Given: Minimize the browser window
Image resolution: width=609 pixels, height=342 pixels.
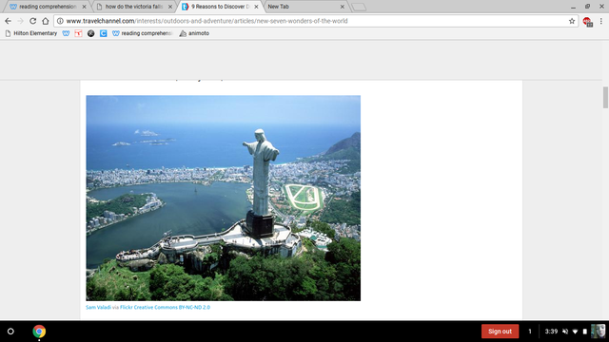Looking at the screenshot, I should point(573,7).
